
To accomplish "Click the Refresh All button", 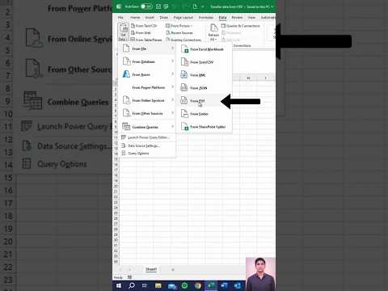I will point(213,32).
